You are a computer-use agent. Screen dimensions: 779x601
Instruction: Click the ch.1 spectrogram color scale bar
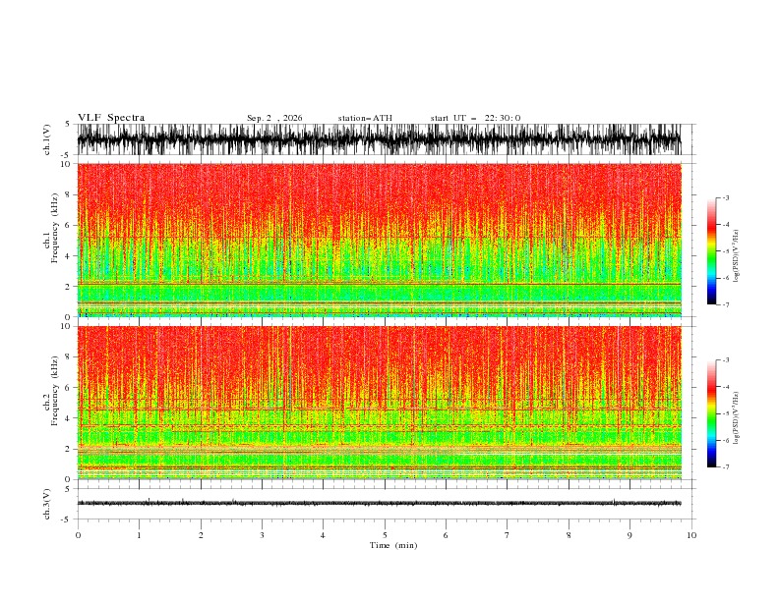click(711, 251)
